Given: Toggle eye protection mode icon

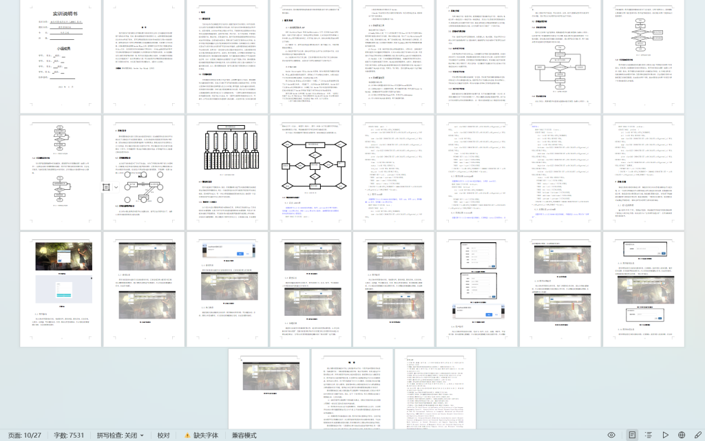Looking at the screenshot, I should (611, 435).
